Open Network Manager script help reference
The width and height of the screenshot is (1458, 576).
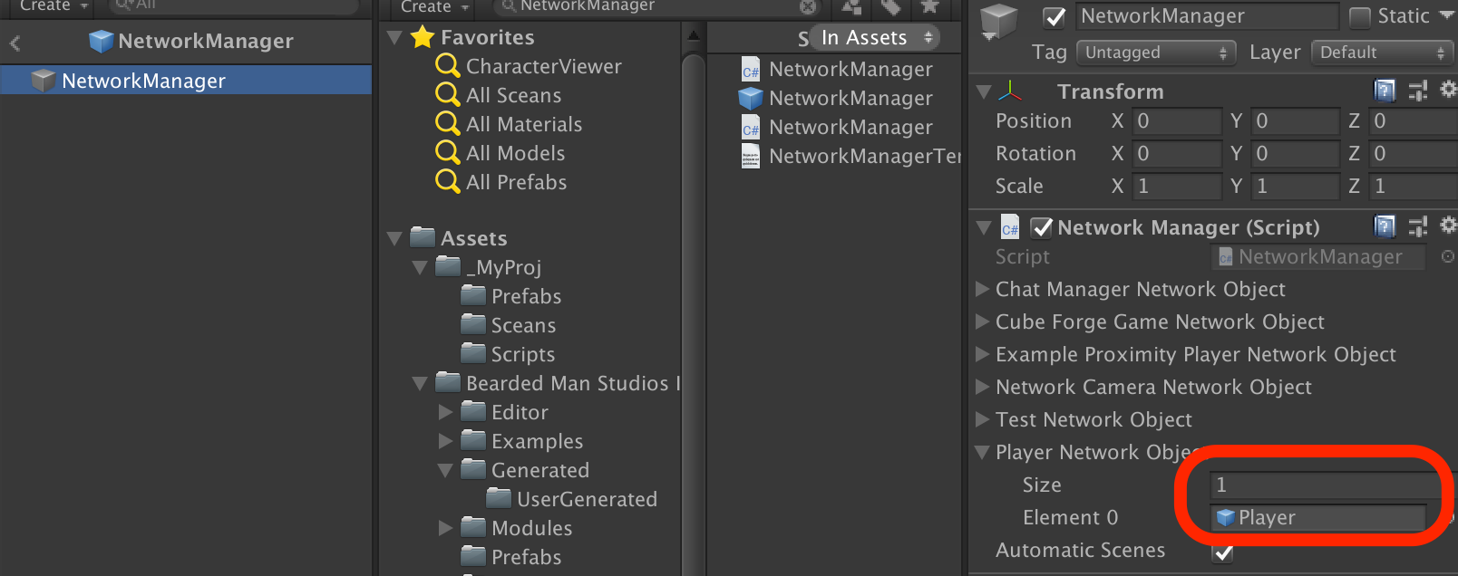pyautogui.click(x=1385, y=226)
